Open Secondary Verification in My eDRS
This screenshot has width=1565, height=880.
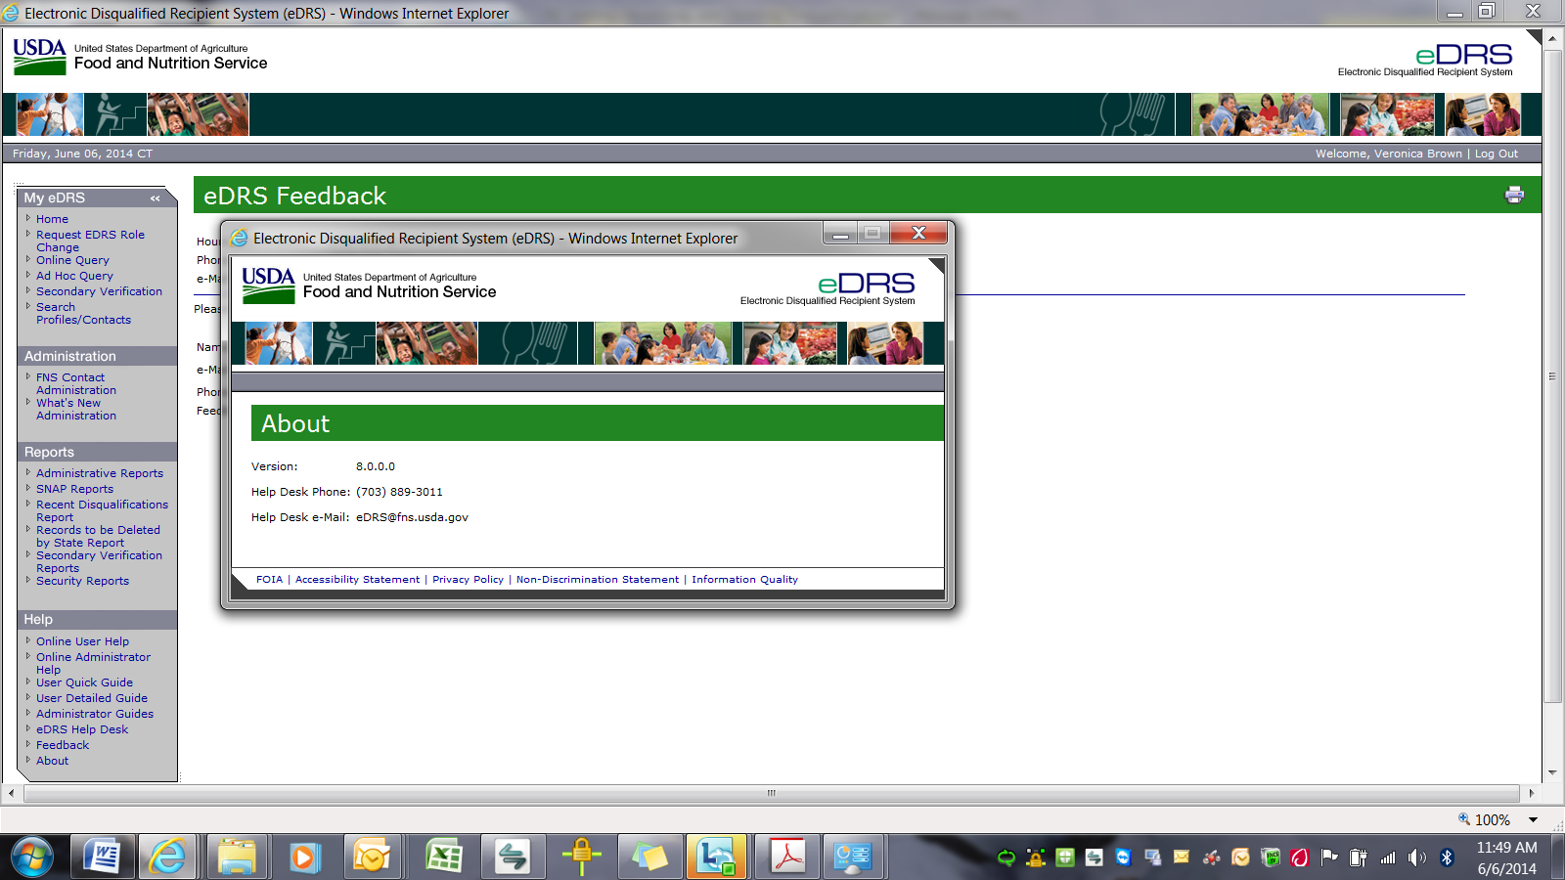(x=99, y=291)
